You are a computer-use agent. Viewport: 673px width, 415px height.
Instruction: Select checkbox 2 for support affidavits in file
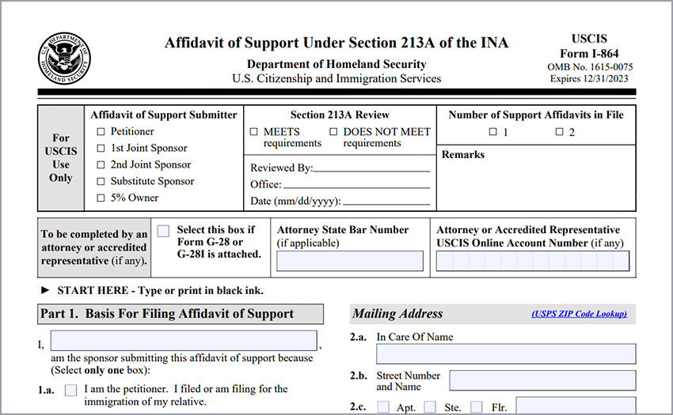click(559, 132)
